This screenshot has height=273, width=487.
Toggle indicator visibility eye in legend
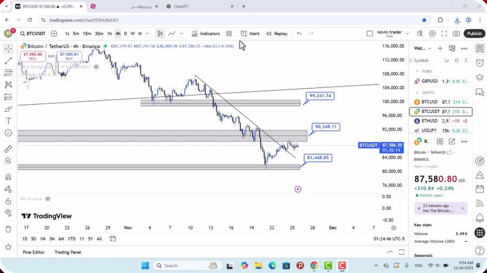pos(96,67)
